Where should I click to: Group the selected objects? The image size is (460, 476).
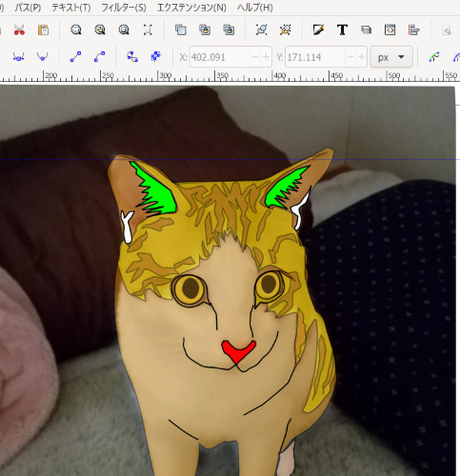pyautogui.click(x=262, y=30)
